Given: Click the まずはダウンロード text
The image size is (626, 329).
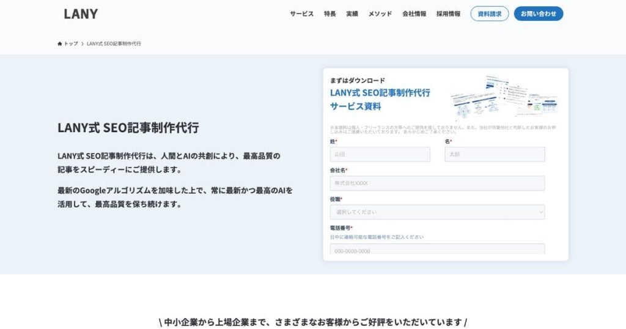Looking at the screenshot, I should [357, 80].
